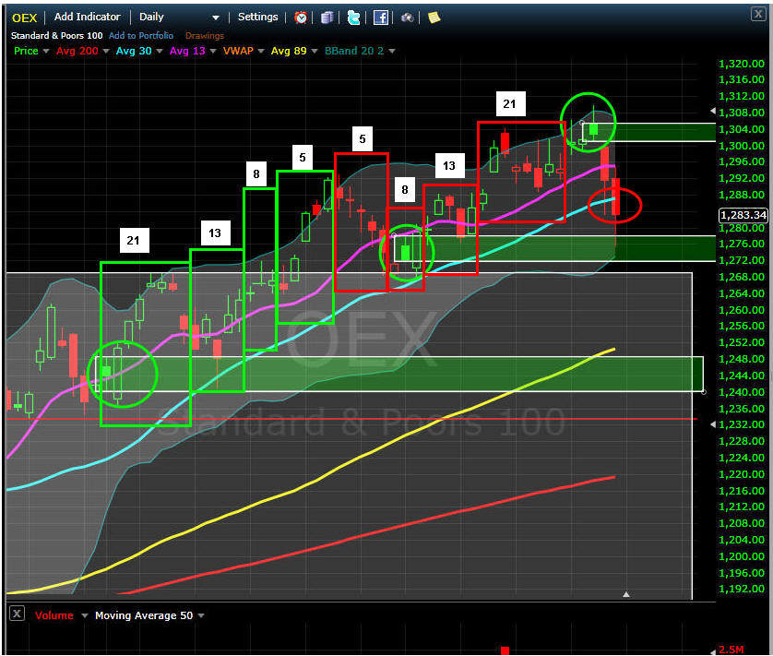This screenshot has height=656, width=773.
Task: Click the database stack icon in toolbar
Action: (327, 18)
